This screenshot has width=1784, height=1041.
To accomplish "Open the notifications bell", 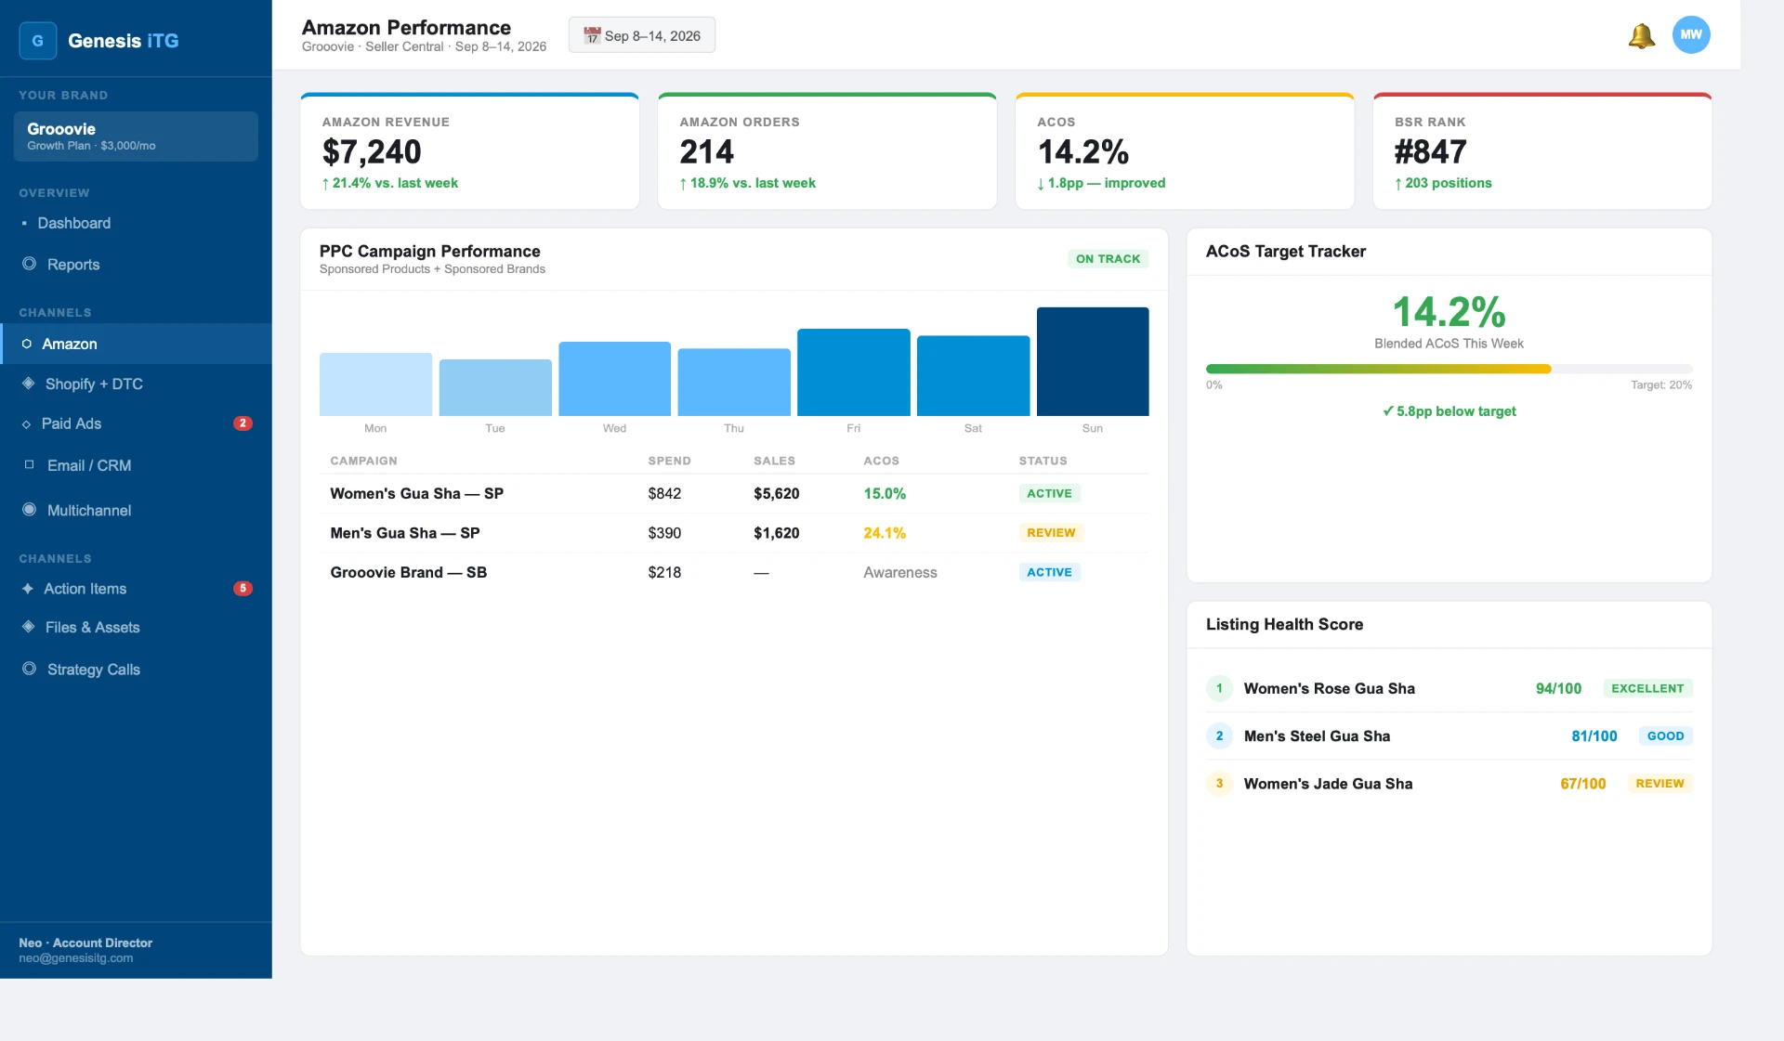I will tap(1642, 35).
